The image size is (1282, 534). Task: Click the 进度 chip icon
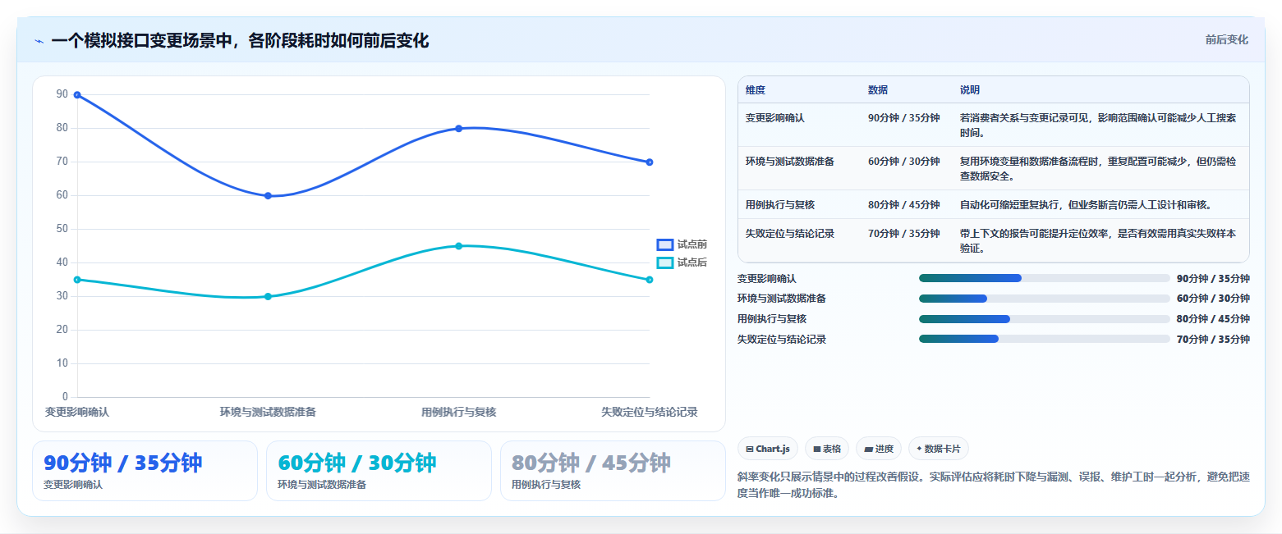pos(869,449)
